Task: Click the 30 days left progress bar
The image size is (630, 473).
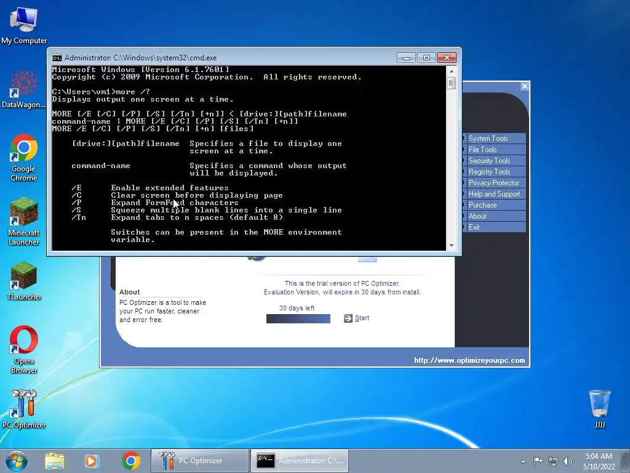Action: coord(298,319)
